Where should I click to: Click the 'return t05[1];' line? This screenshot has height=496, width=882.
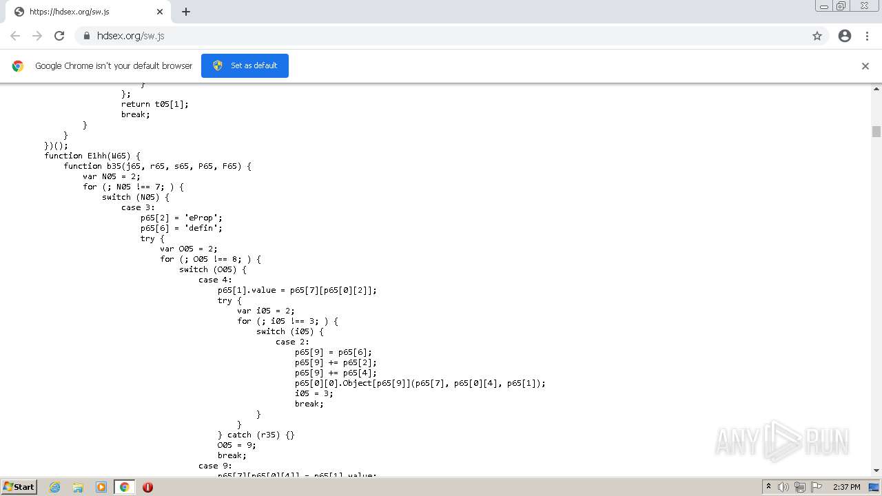155,104
